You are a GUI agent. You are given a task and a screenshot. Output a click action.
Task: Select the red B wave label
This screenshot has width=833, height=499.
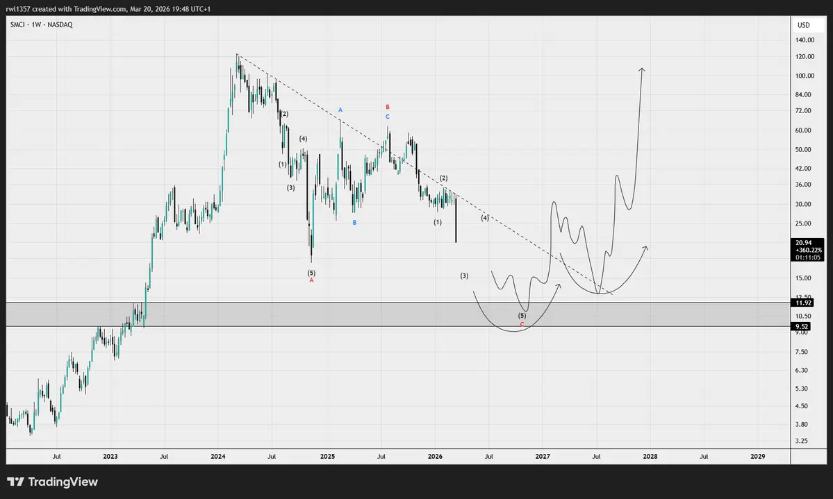tap(387, 108)
